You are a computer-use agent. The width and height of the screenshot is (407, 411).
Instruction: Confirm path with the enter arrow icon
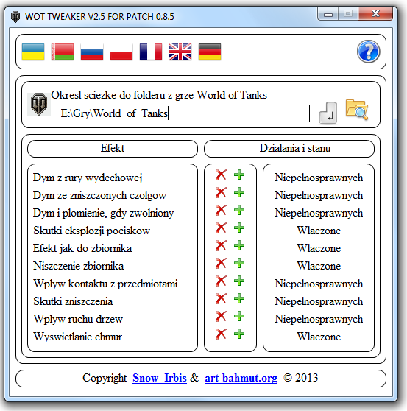[328, 113]
